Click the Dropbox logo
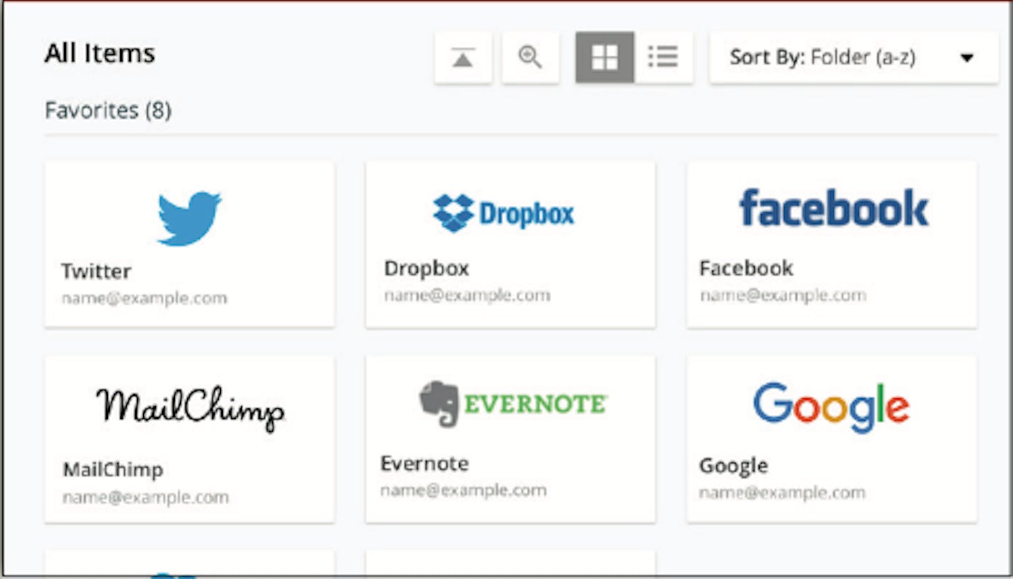This screenshot has width=1013, height=579. tap(503, 213)
